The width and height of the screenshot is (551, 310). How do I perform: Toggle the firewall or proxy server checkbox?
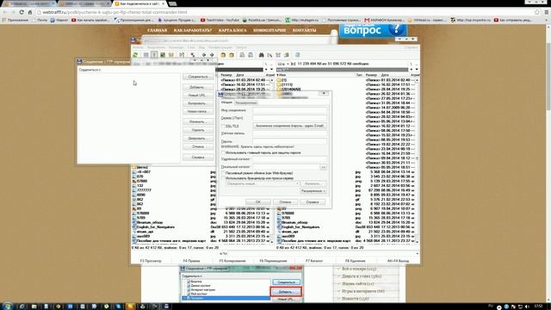[x=223, y=178]
